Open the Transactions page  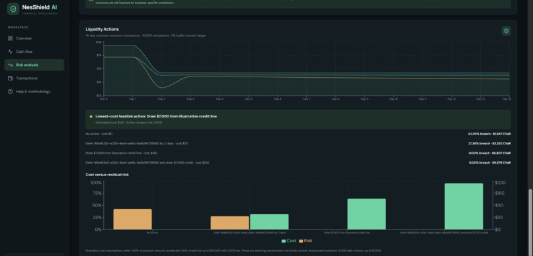[x=34, y=79]
